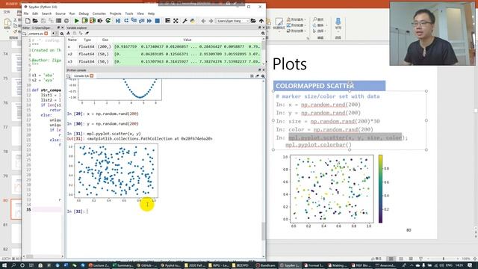Click the @ symbol icon in toolbar
This screenshot has height=269, width=478.
point(66,21)
